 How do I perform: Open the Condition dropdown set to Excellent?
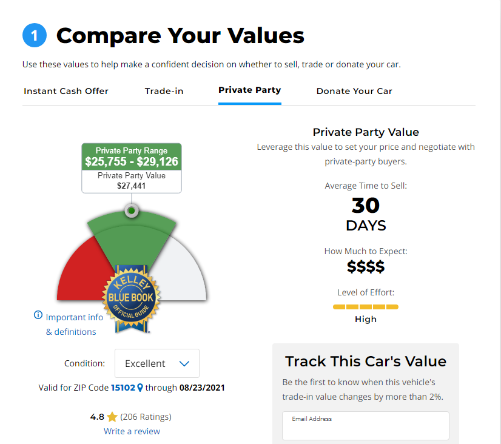coord(156,363)
